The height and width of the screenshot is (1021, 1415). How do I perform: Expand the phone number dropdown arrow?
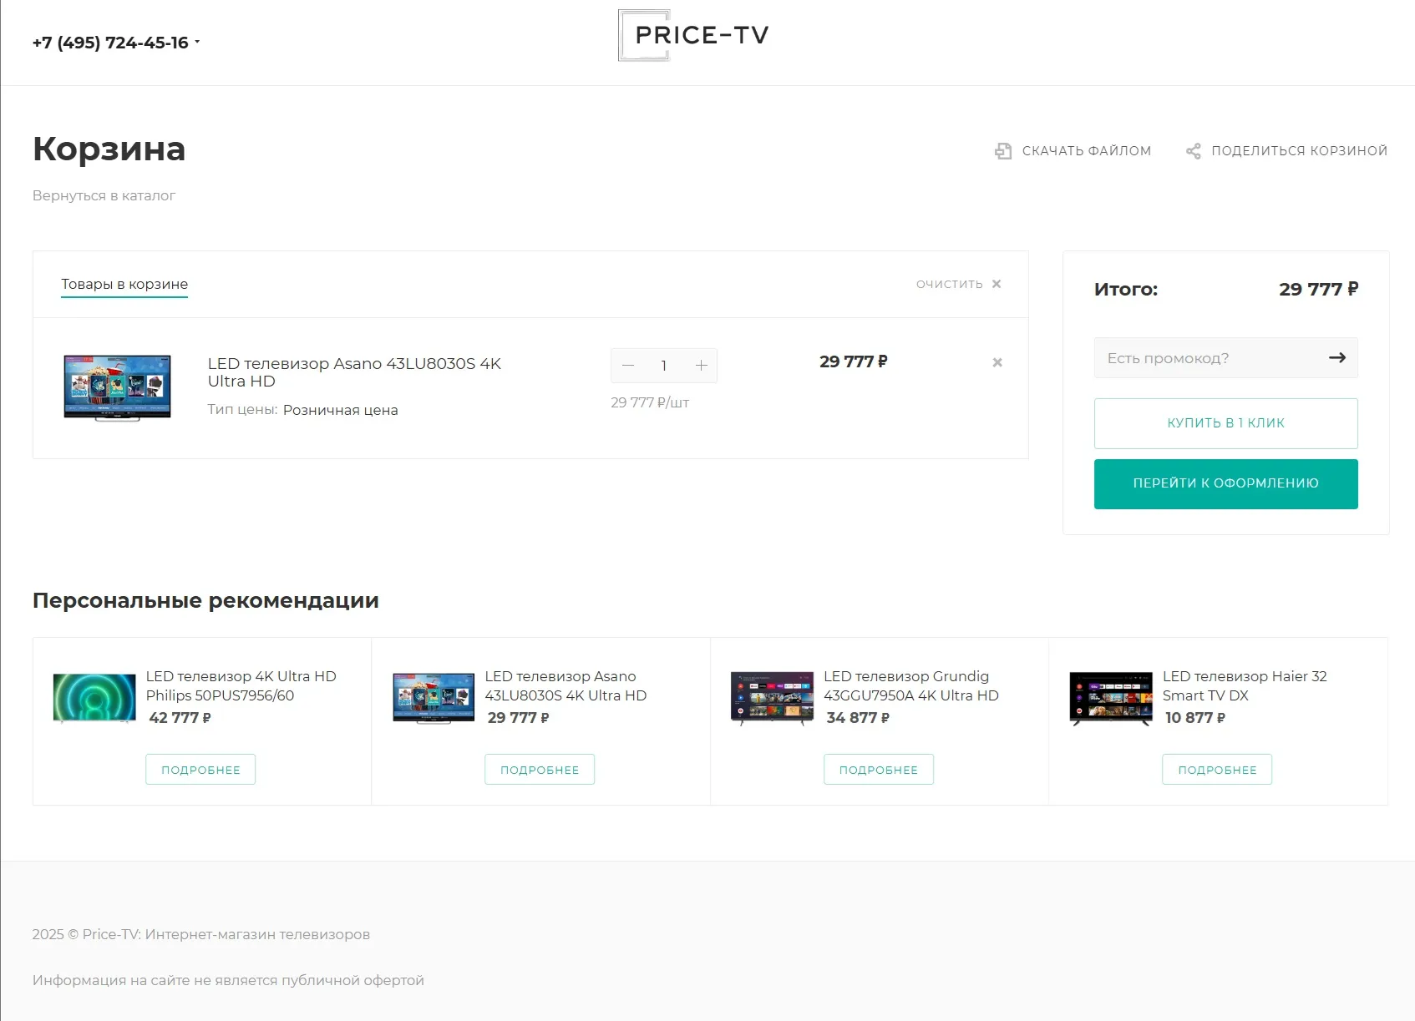pos(197,42)
